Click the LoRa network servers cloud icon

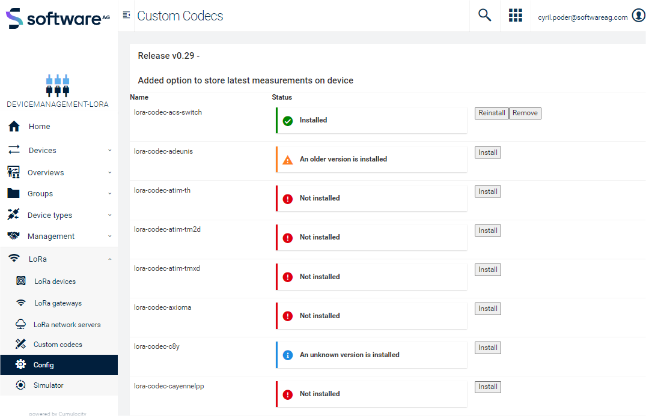[20, 324]
